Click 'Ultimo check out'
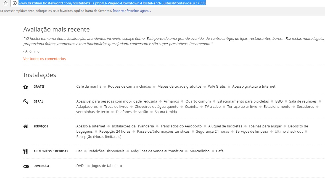 point(289,131)
